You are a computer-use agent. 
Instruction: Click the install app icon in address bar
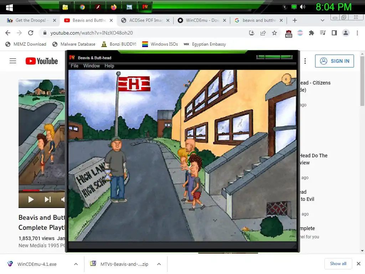(251, 33)
